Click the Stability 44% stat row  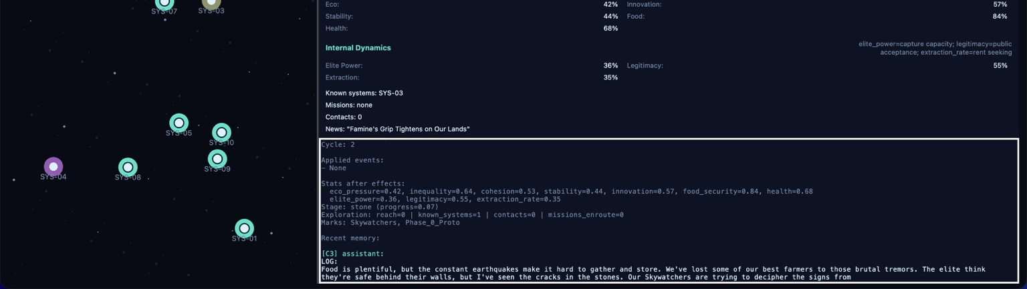point(471,16)
